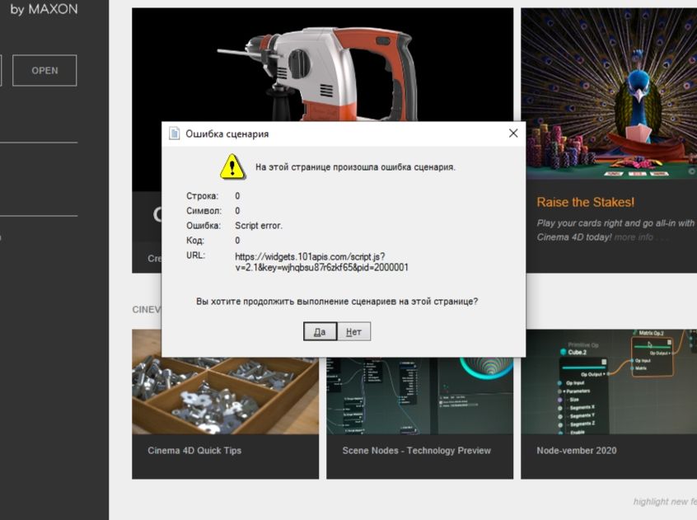The height and width of the screenshot is (520, 697).
Task: Click the Cinema 4D Quick Tips caption
Action: pyautogui.click(x=194, y=451)
